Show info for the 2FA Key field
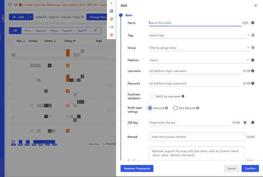This screenshot has width=263, height=177. pyautogui.click(x=252, y=123)
